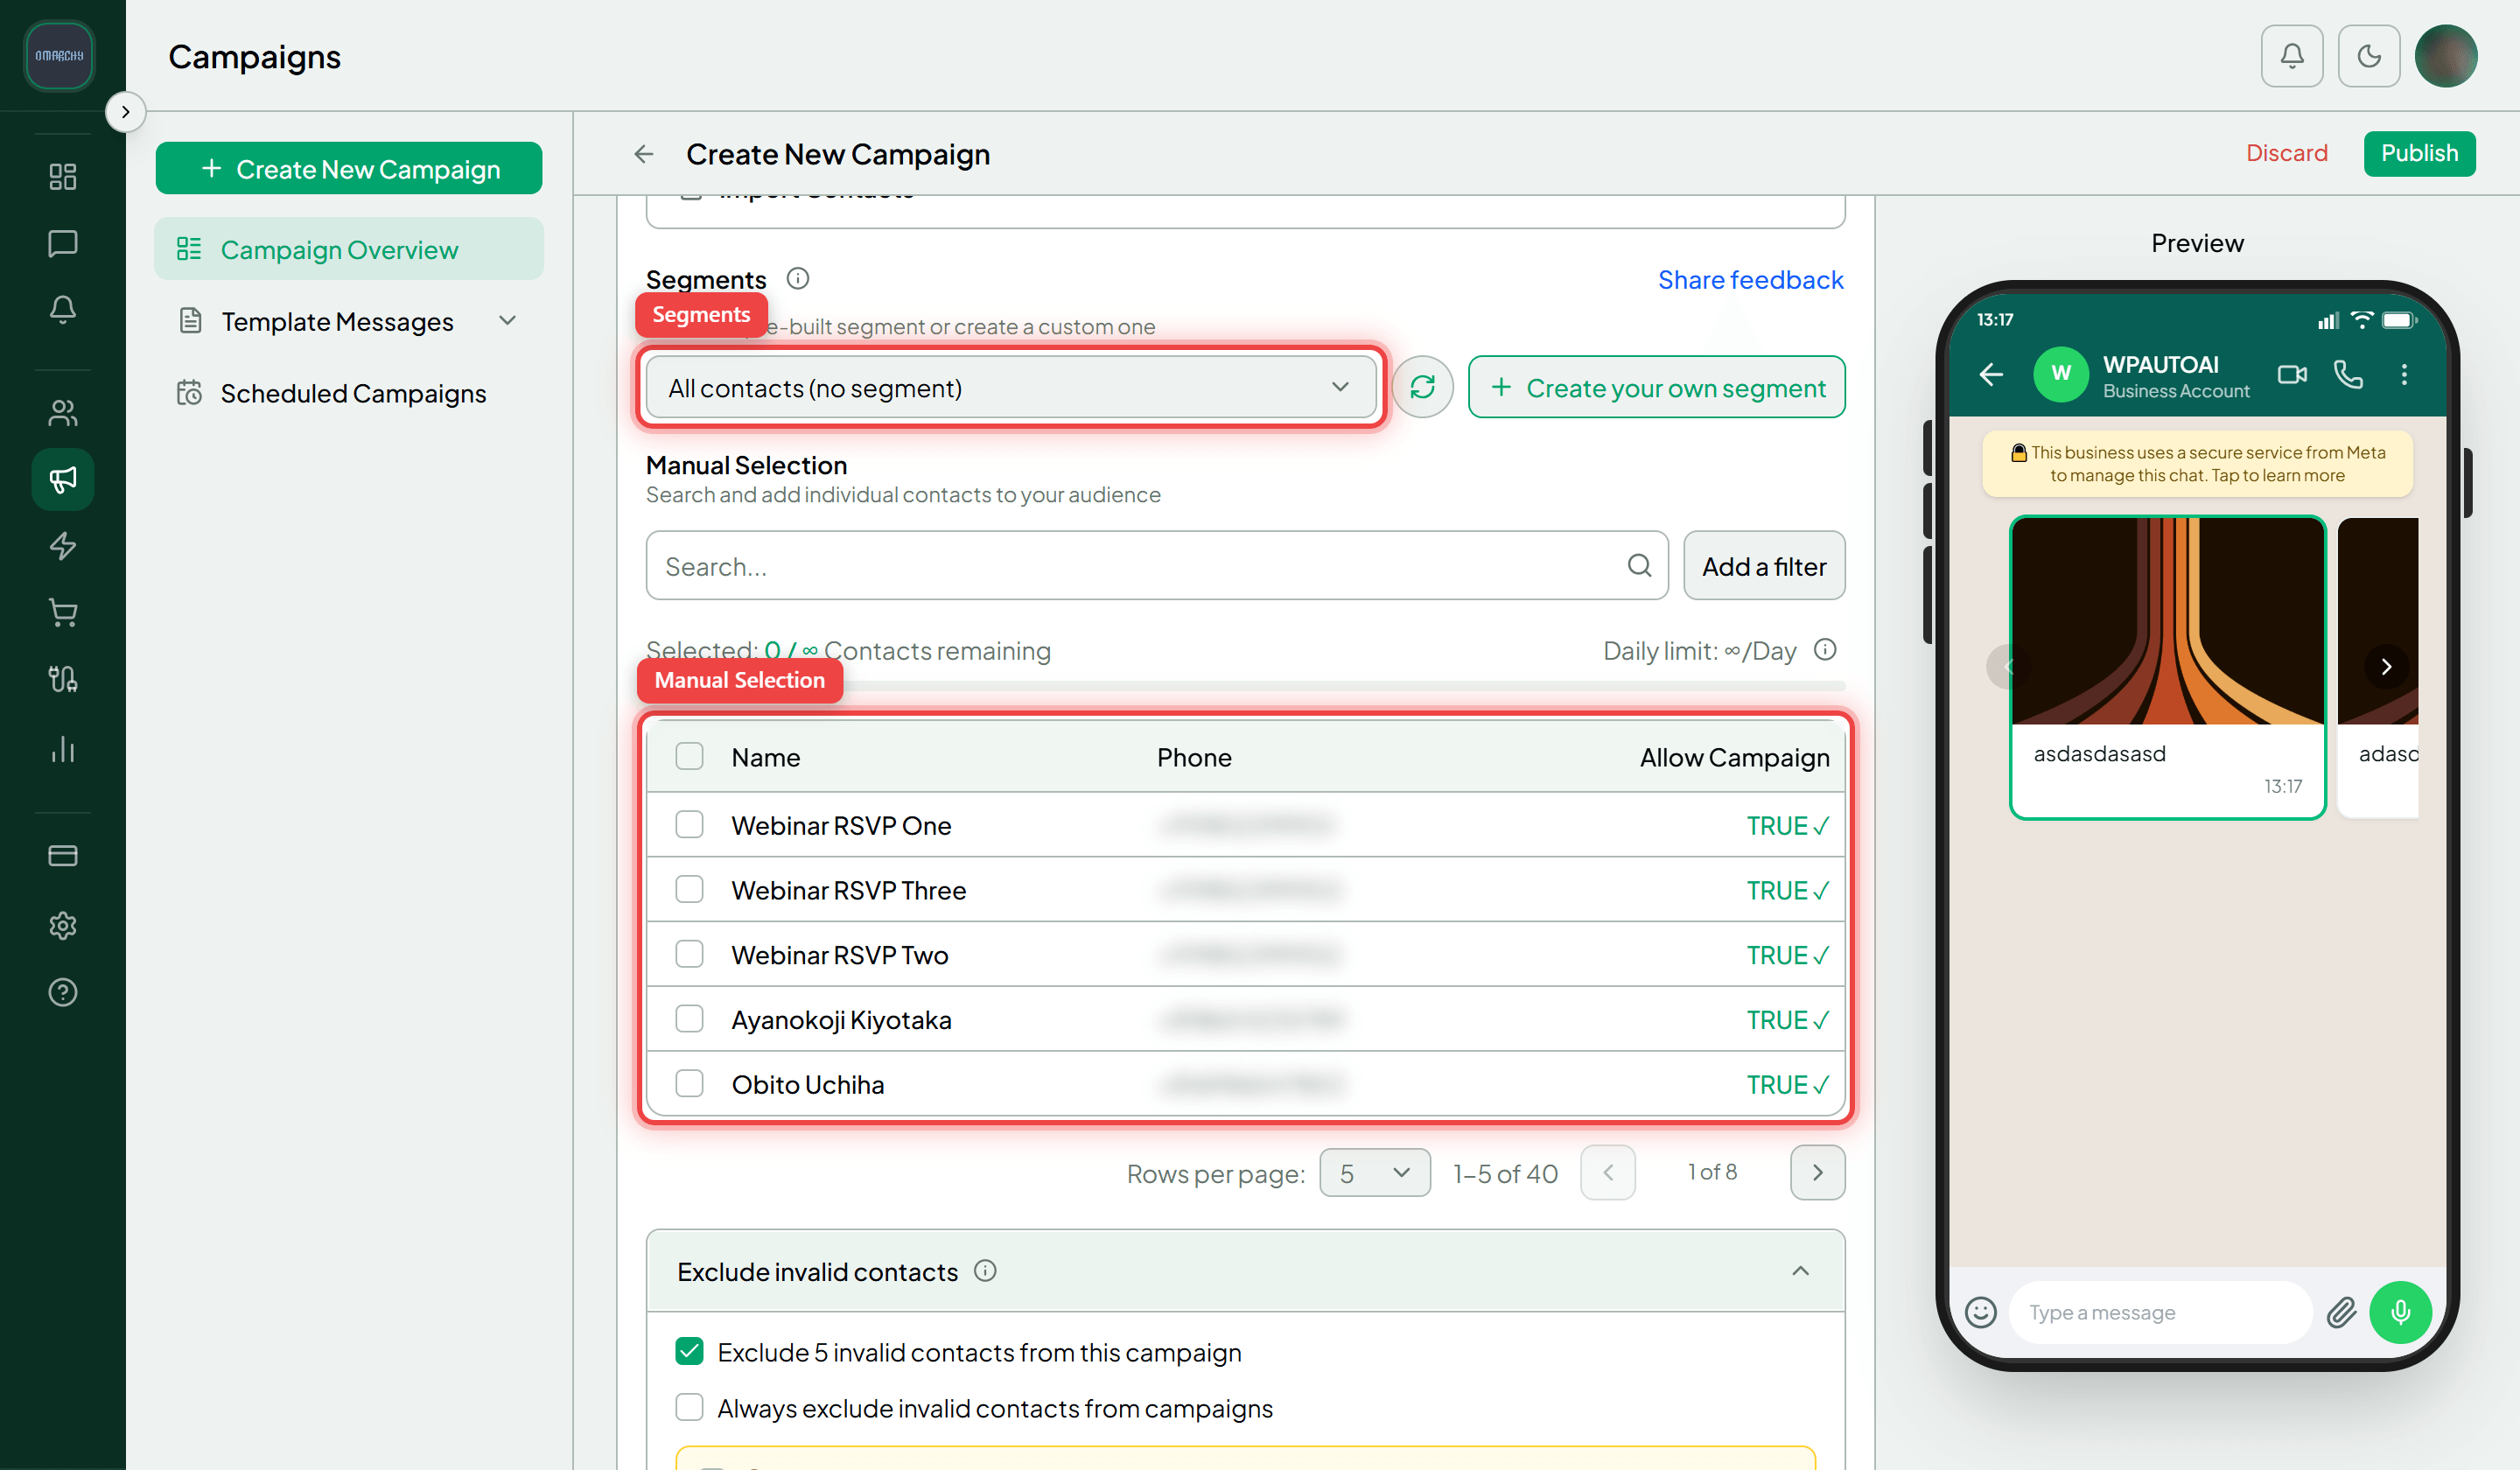
Task: Open Campaign Overview menu item
Action: click(349, 249)
